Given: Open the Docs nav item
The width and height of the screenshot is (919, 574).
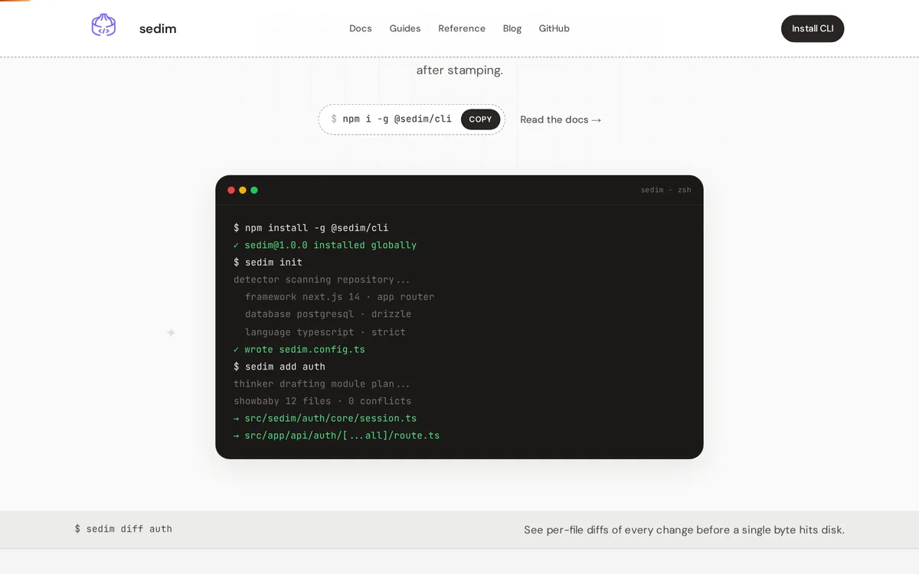Looking at the screenshot, I should (x=361, y=28).
